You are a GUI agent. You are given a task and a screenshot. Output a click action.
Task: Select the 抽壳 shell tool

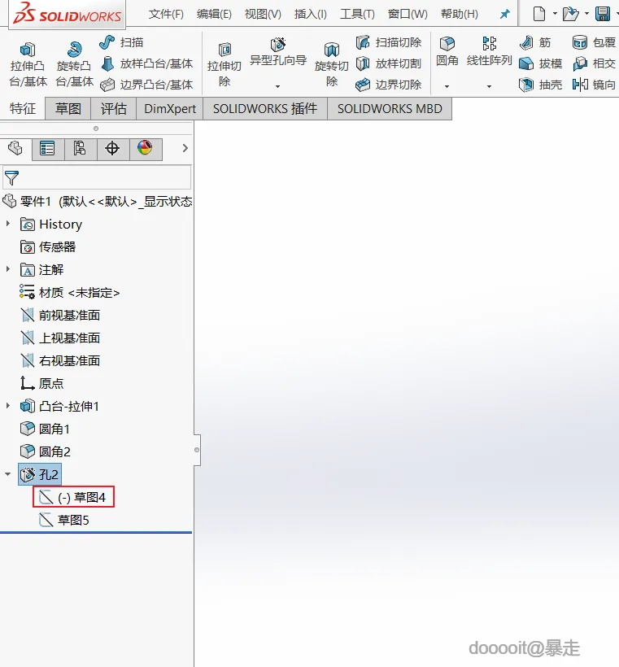[541, 85]
